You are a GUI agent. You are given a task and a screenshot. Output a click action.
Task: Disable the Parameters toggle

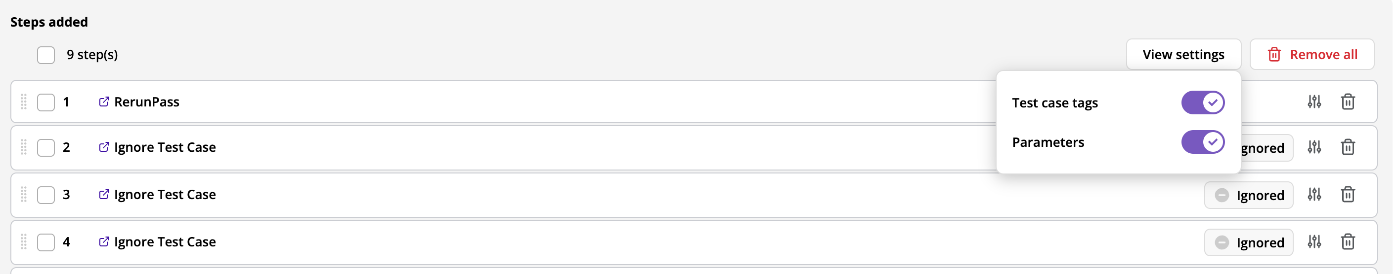[x=1203, y=142]
